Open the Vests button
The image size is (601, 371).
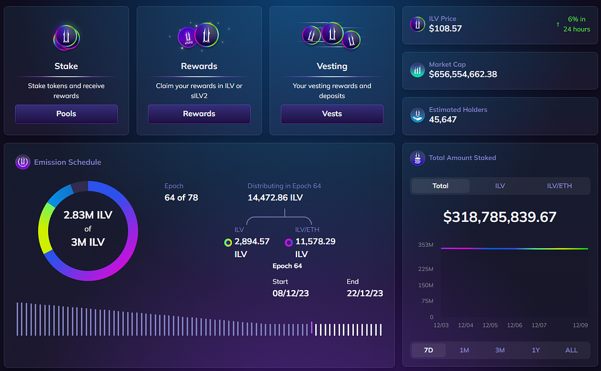click(332, 114)
